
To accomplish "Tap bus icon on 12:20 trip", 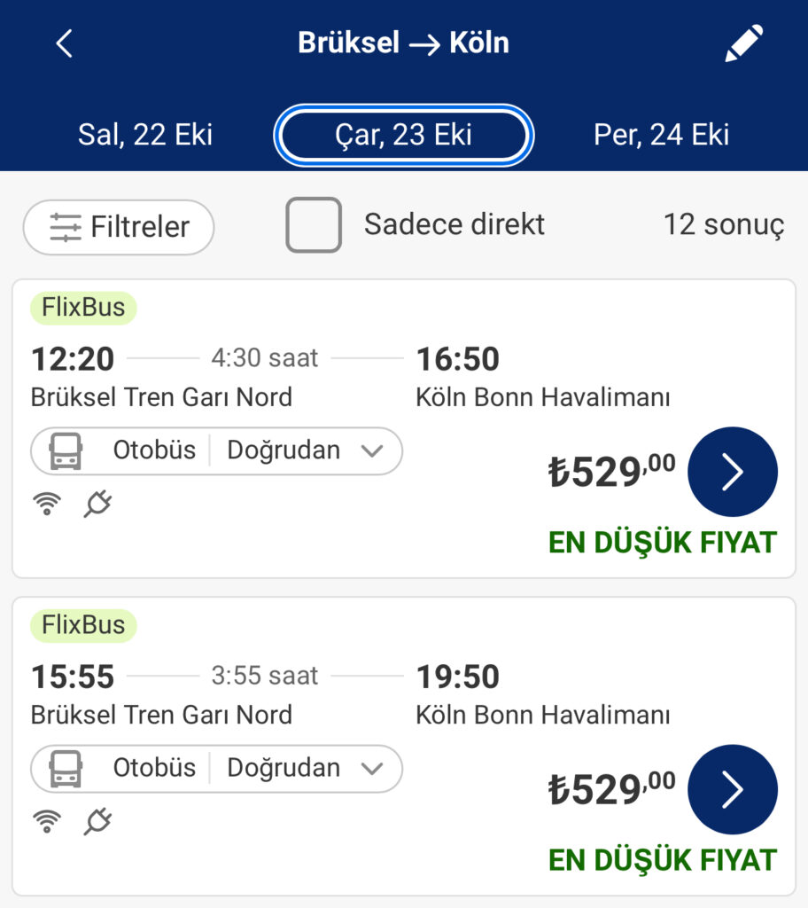I will 66,451.
